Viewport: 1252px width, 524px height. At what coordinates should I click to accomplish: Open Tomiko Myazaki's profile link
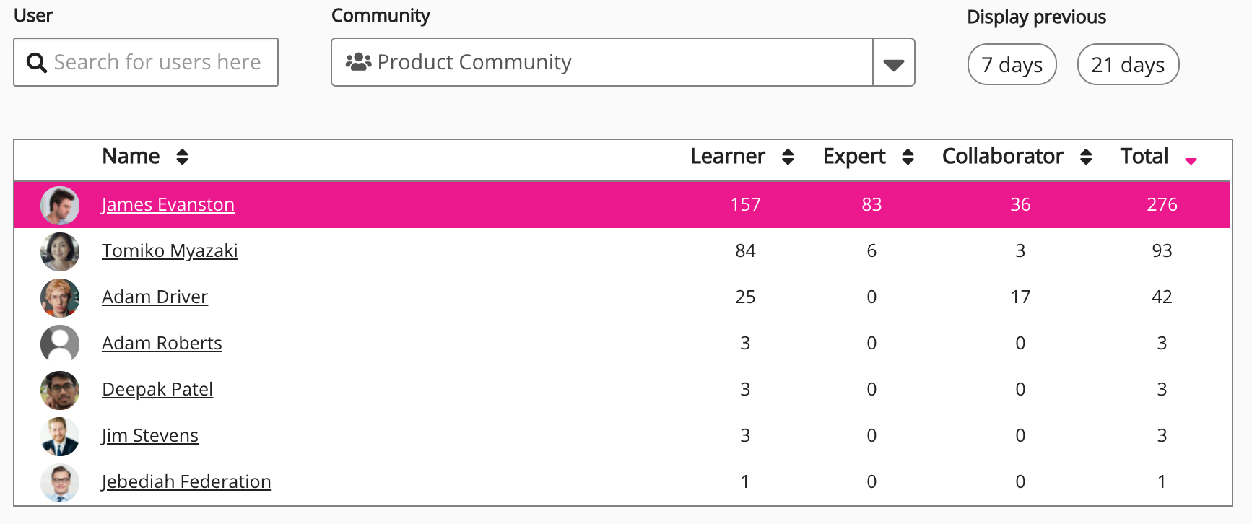pos(170,250)
